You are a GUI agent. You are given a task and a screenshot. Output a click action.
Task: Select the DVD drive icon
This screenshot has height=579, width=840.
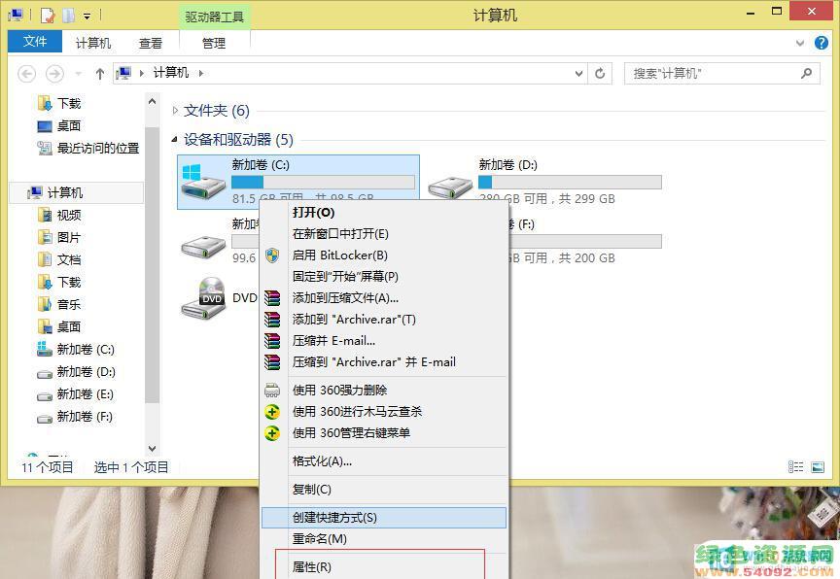(x=202, y=298)
